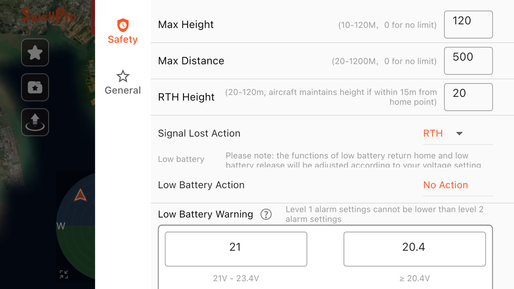The height and width of the screenshot is (289, 514).
Task: Click the SwellPro logo
Action: [x=49, y=14]
